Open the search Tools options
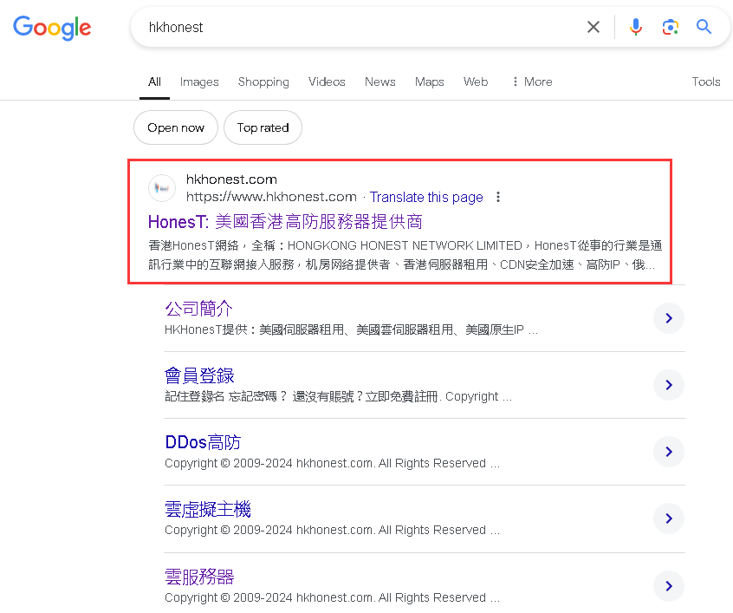The image size is (733, 613). pyautogui.click(x=706, y=82)
